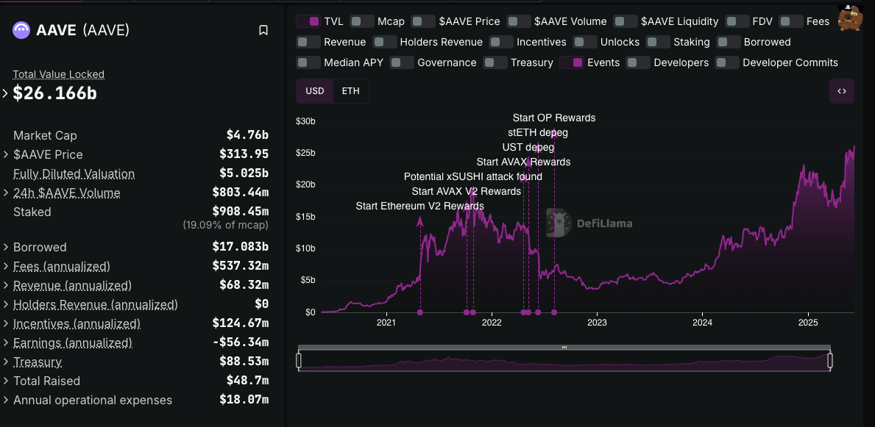Screen dimensions: 875x427
Task: Switch on the Governance chart toggle
Action: [402, 62]
